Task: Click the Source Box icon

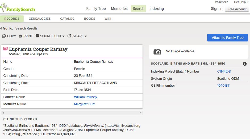Action: (x=37, y=36)
